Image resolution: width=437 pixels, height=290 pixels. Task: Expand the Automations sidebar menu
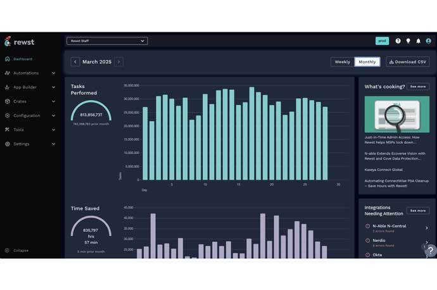(x=30, y=73)
